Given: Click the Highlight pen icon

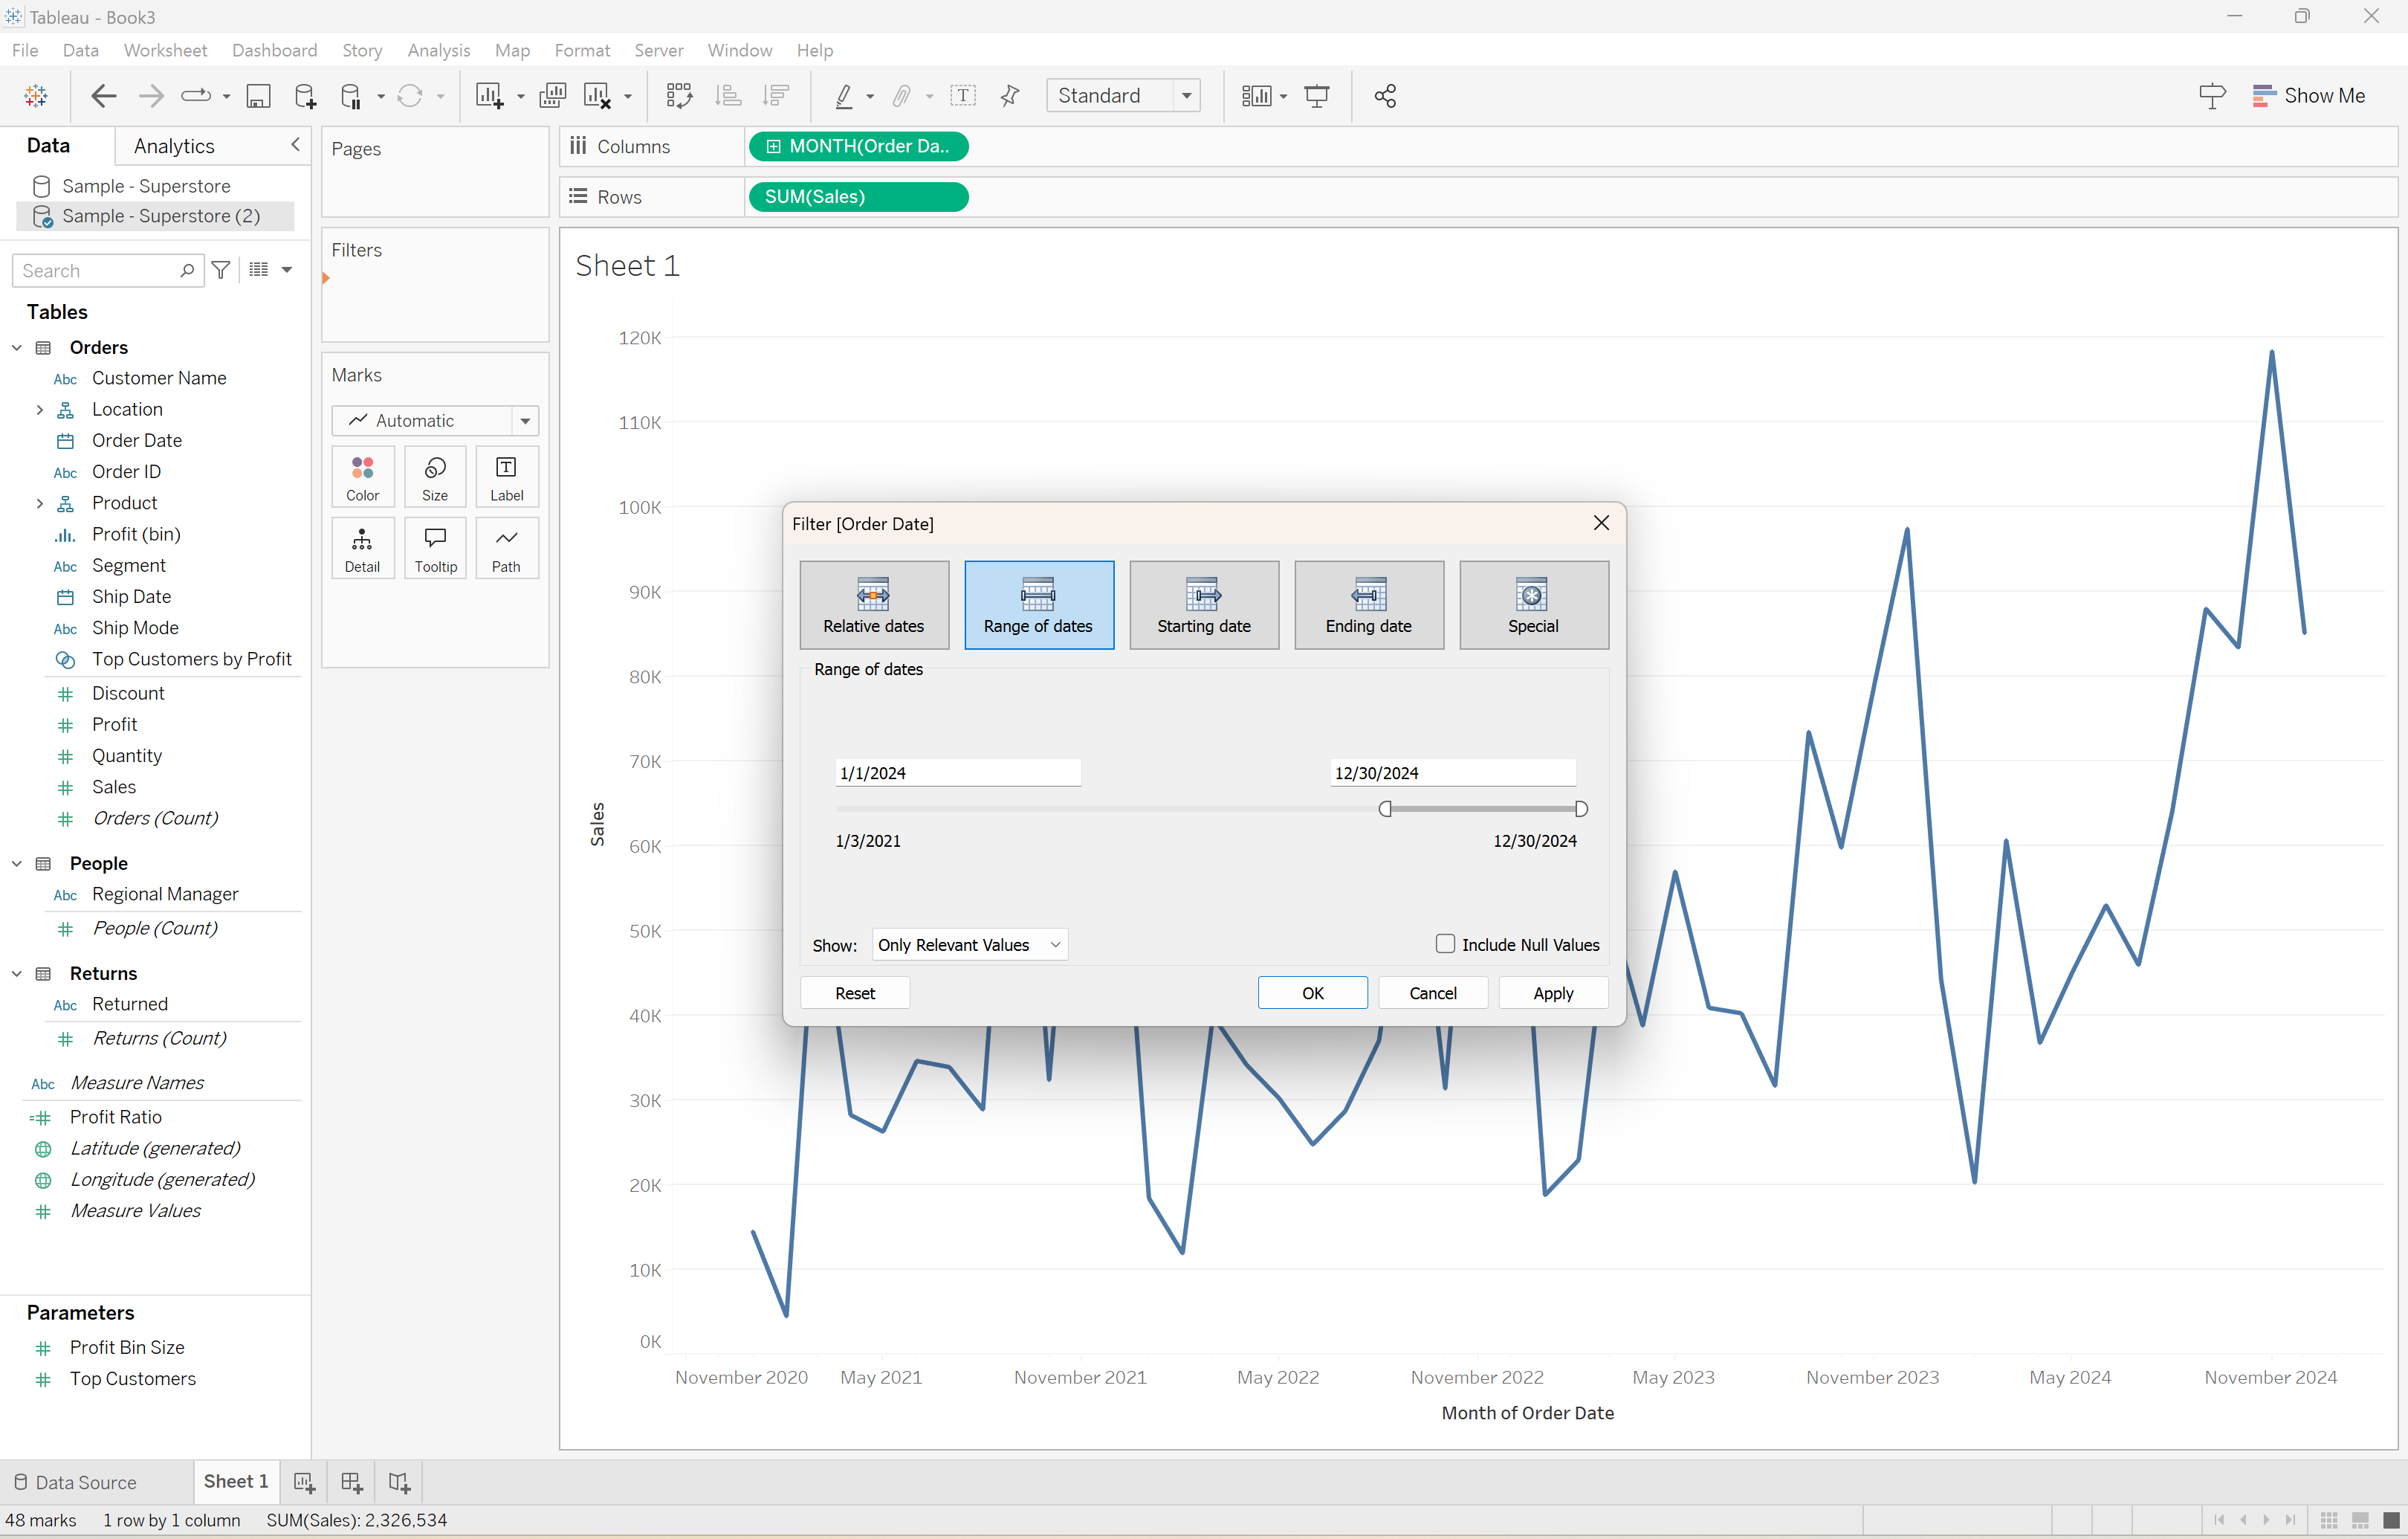Looking at the screenshot, I should coord(844,96).
